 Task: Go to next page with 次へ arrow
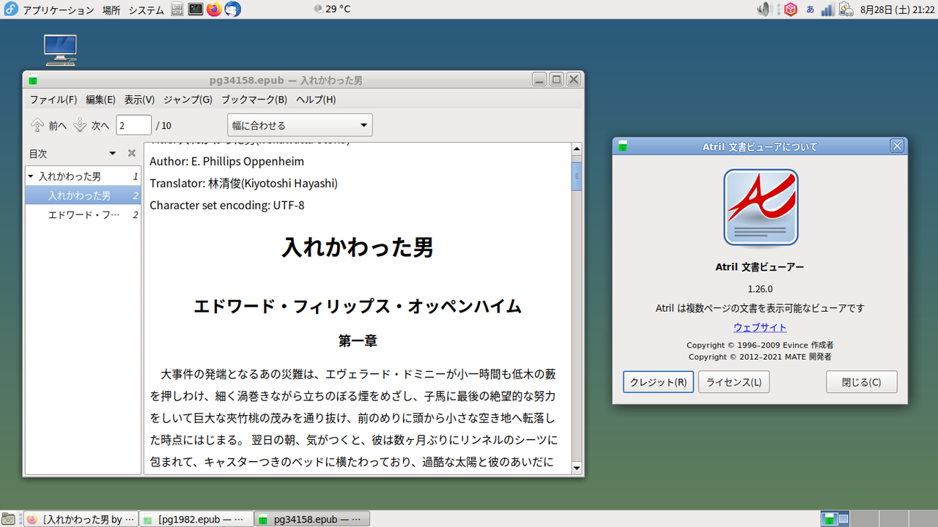coord(91,126)
